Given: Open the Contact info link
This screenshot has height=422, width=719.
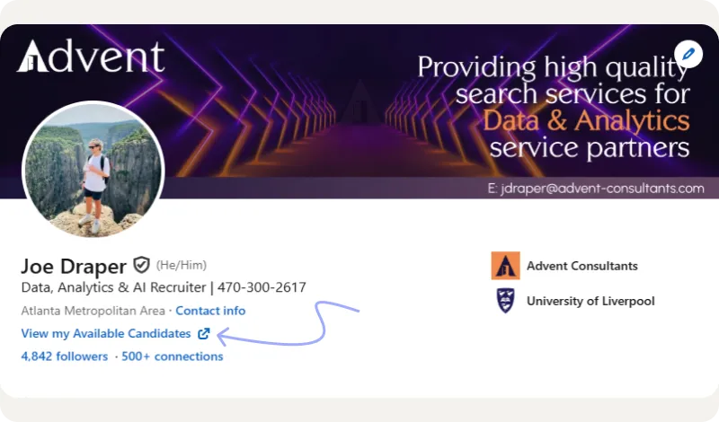Looking at the screenshot, I should [x=210, y=311].
